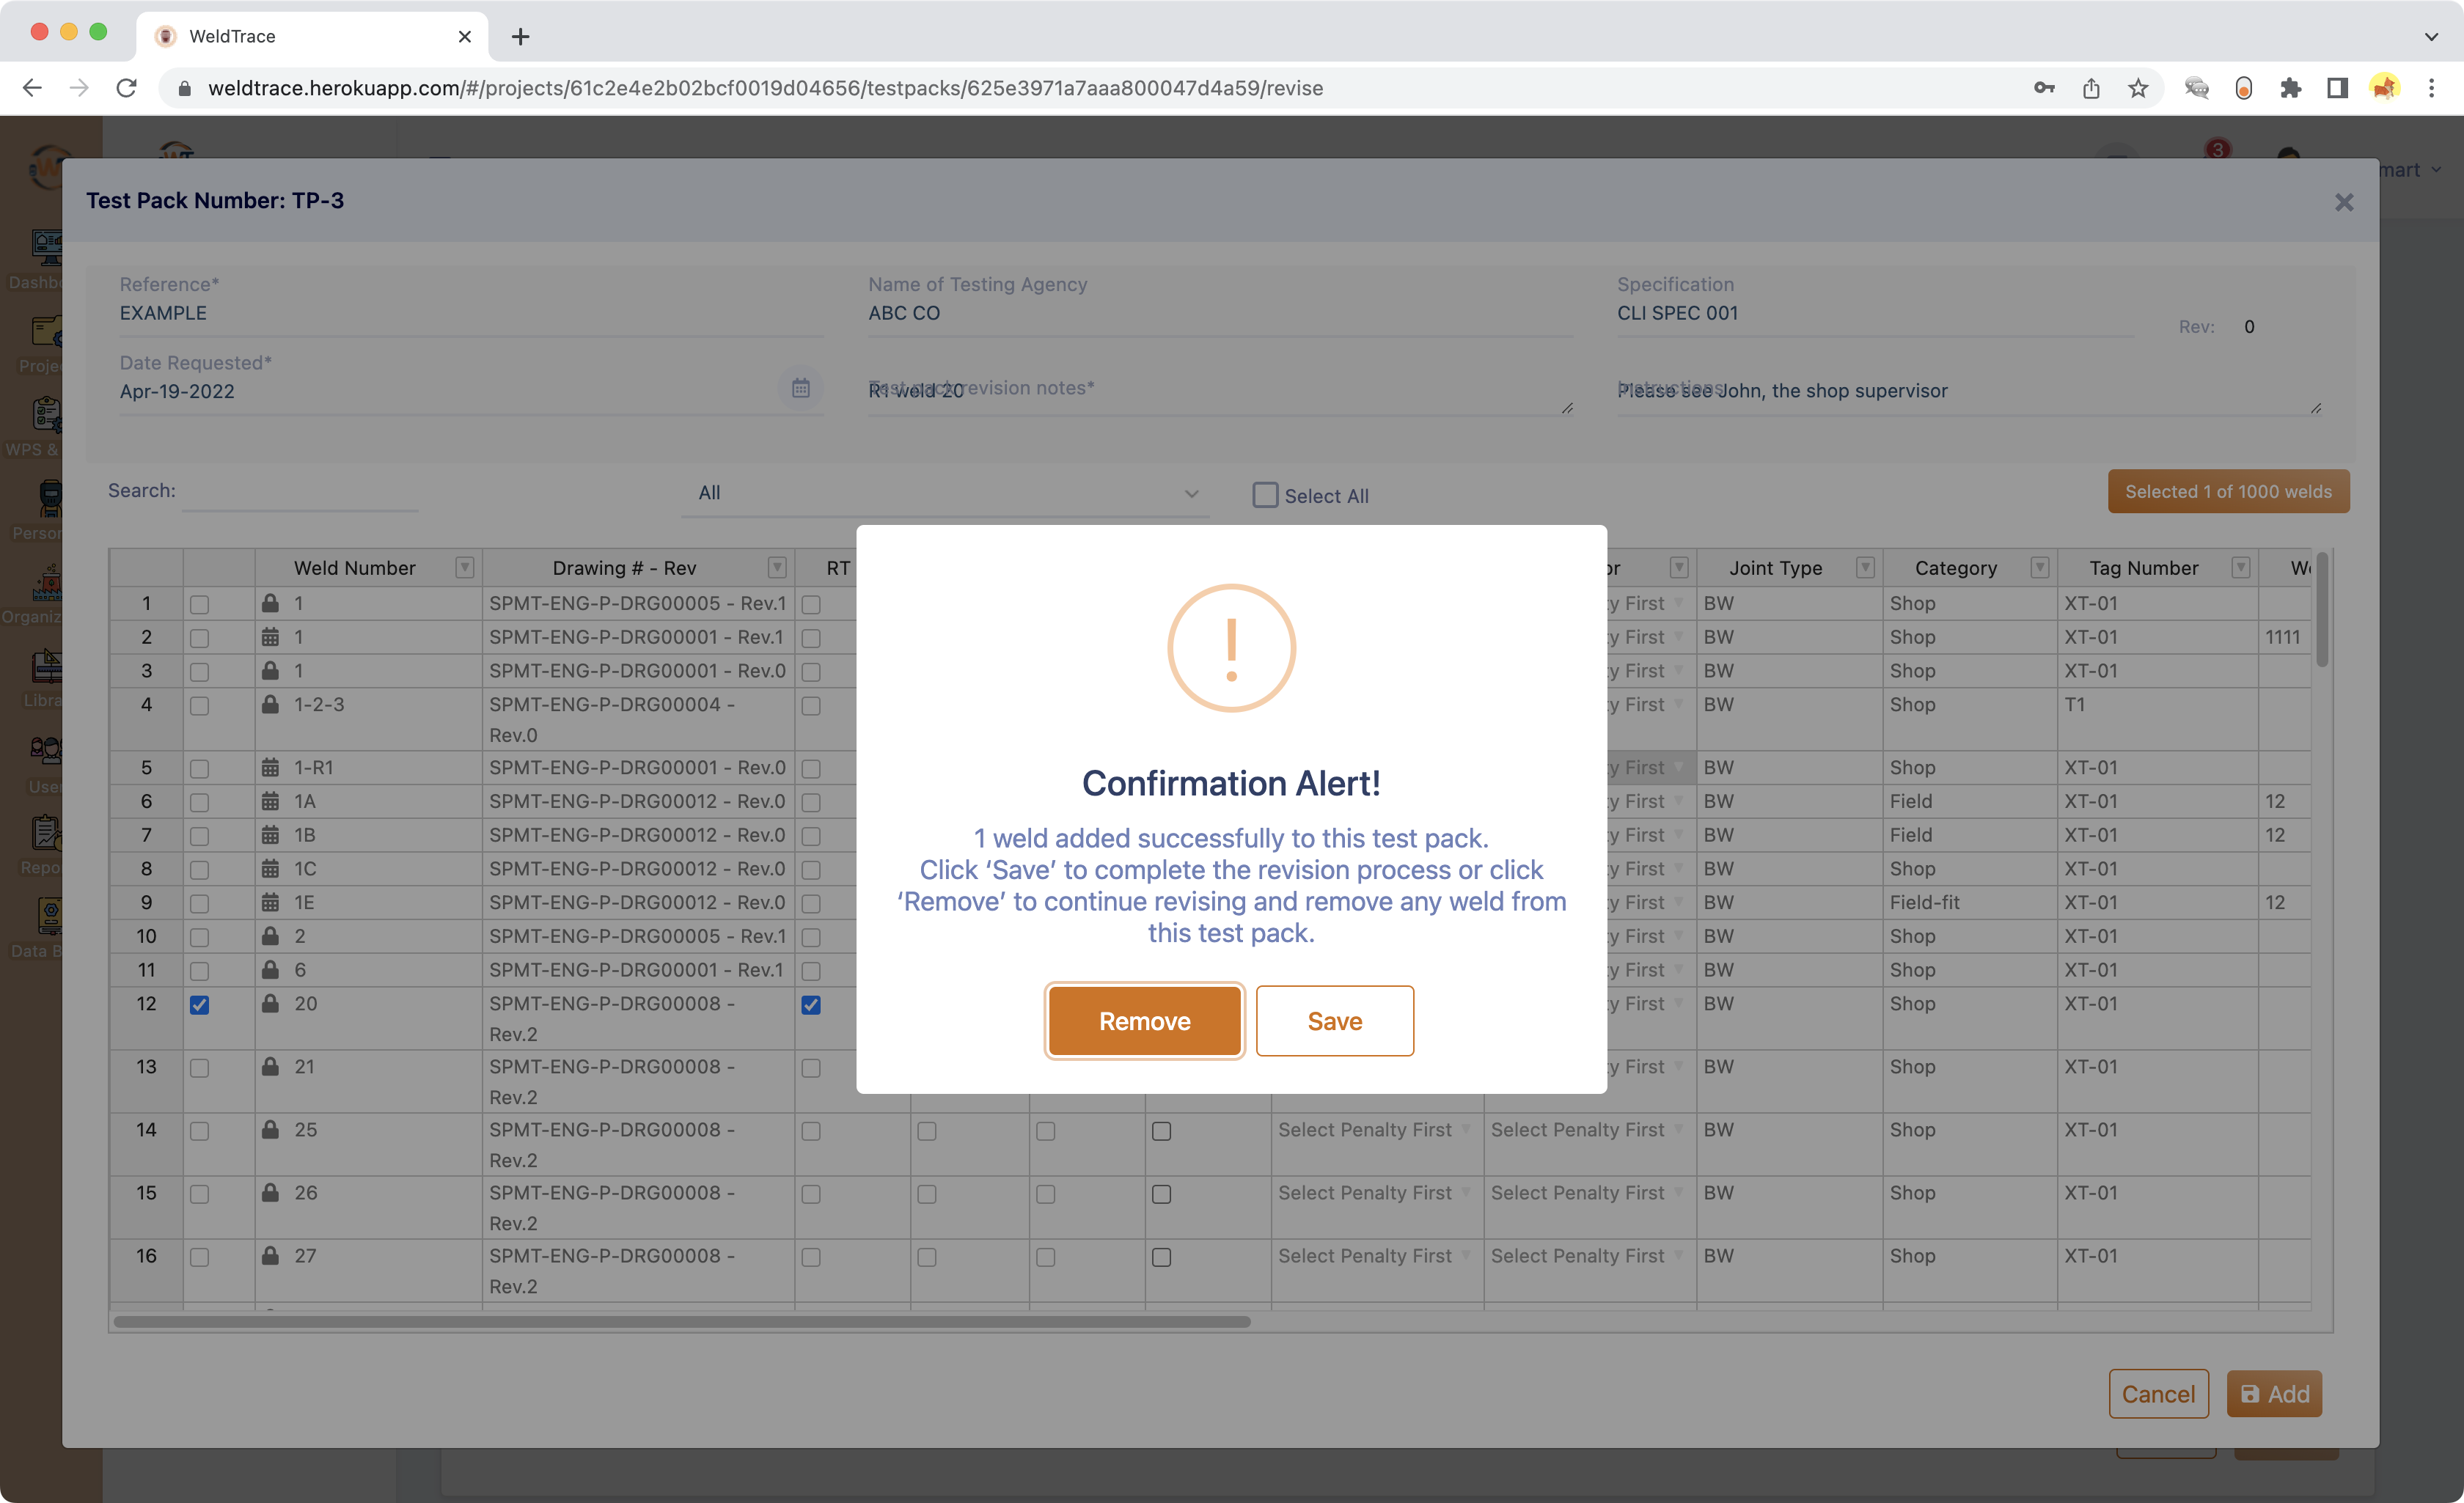This screenshot has width=2464, height=1503.
Task: Open the All filter dropdown
Action: 945,493
